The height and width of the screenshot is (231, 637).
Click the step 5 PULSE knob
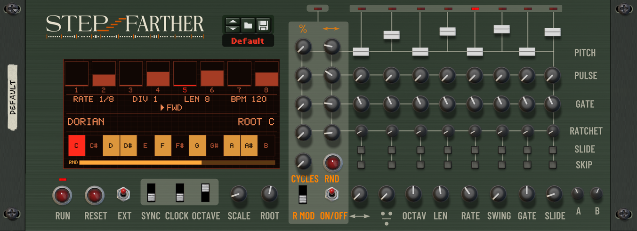click(475, 75)
